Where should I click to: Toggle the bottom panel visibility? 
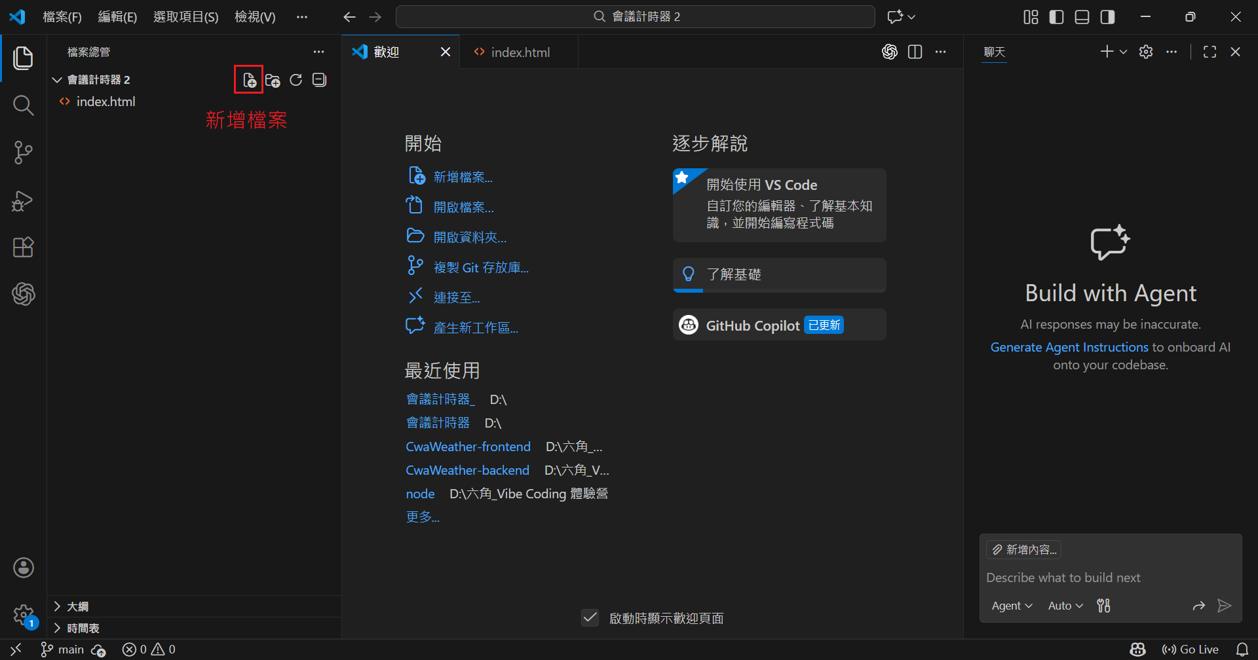(1082, 17)
